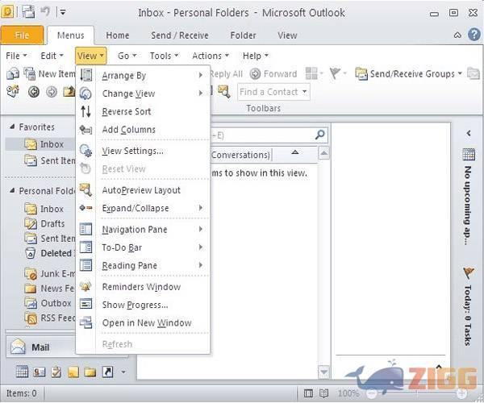Open the Go dropdown menu
Image resolution: width=484 pixels, height=403 pixels.
coord(127,56)
